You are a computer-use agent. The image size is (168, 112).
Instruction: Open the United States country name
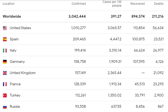tap(20, 28)
